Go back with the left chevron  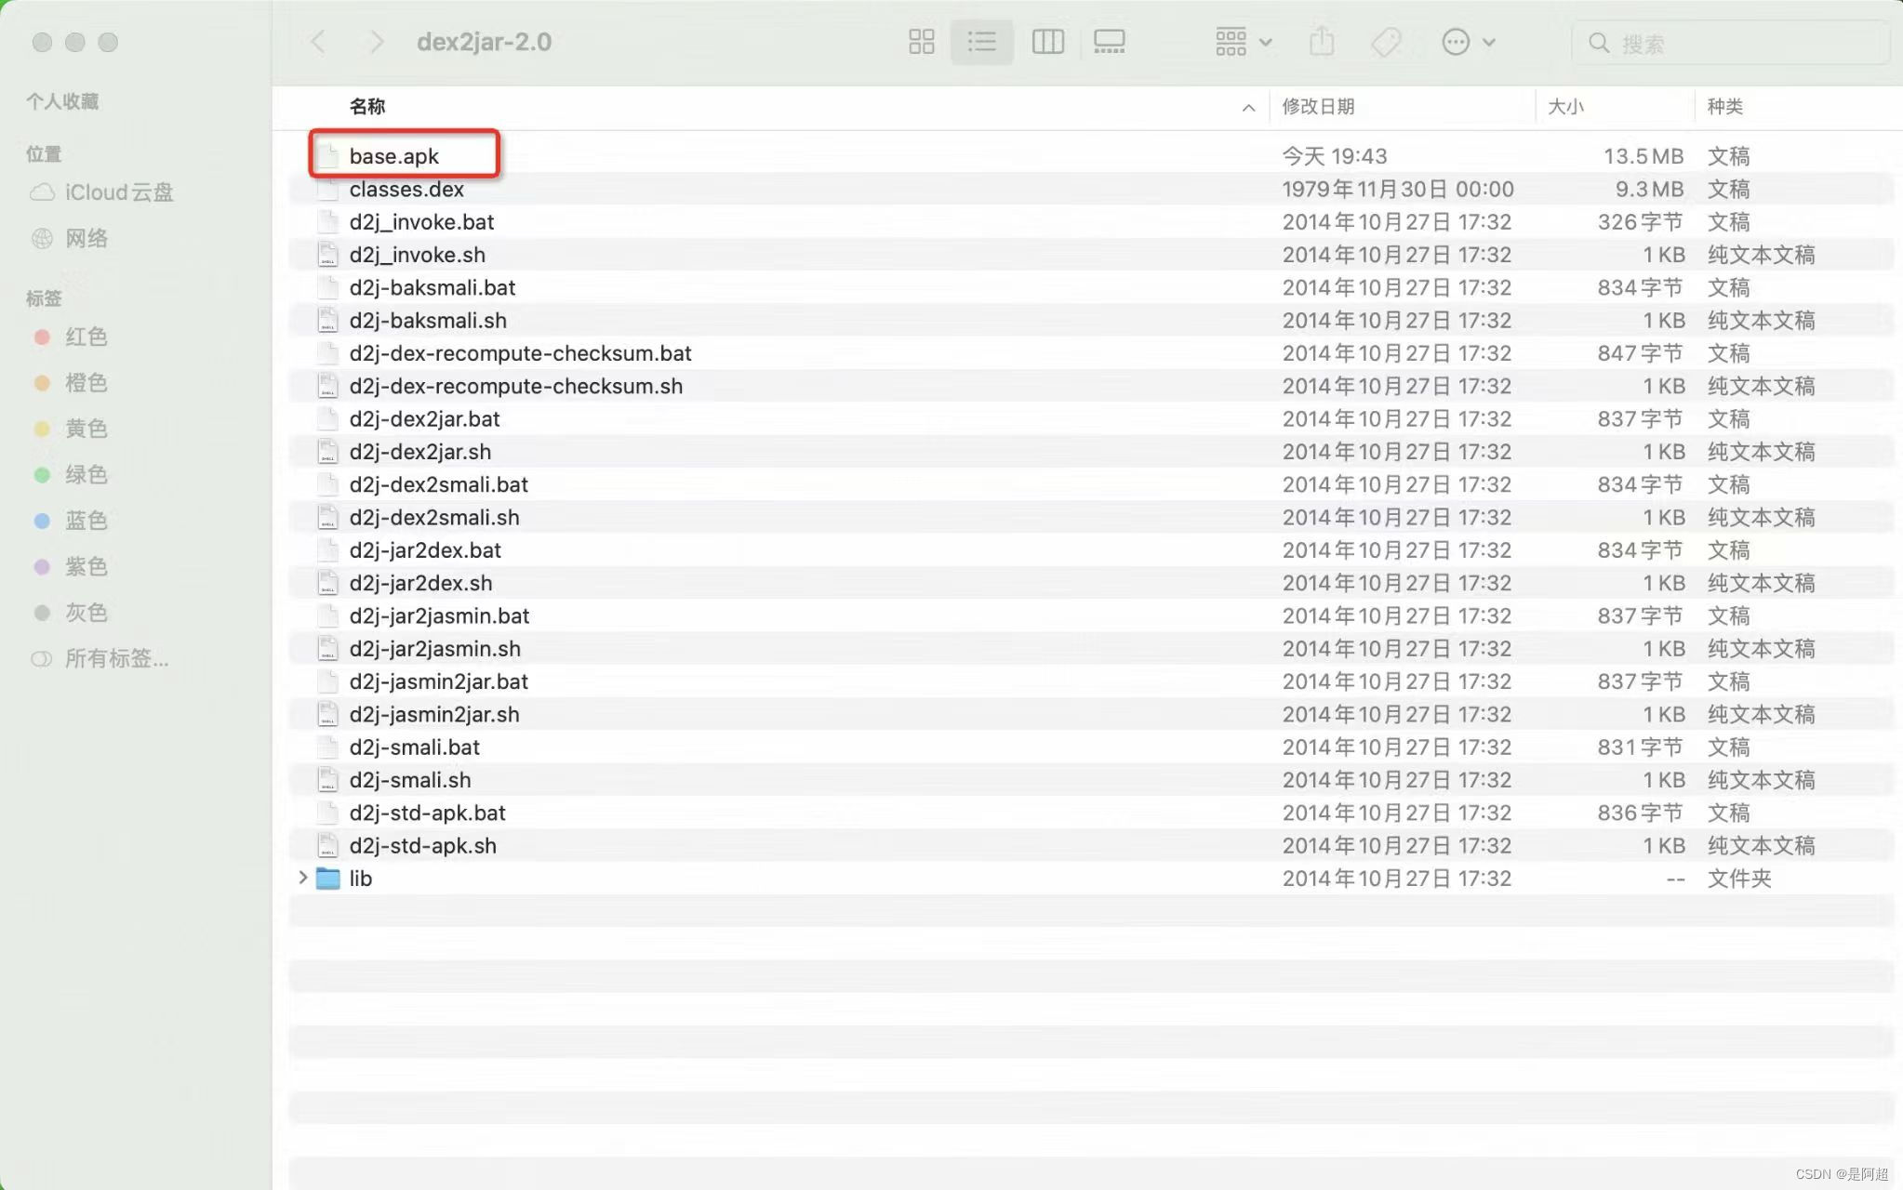318,42
